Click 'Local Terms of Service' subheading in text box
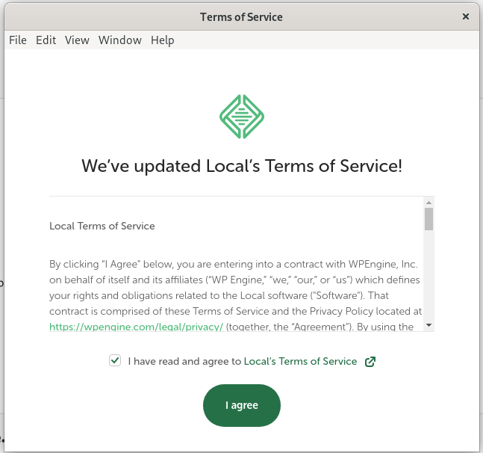This screenshot has width=483, height=453. [102, 226]
